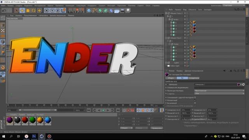249x140 pixels.
Task: Toggle the Mix with other textures checkbox
Action: tap(195, 98)
